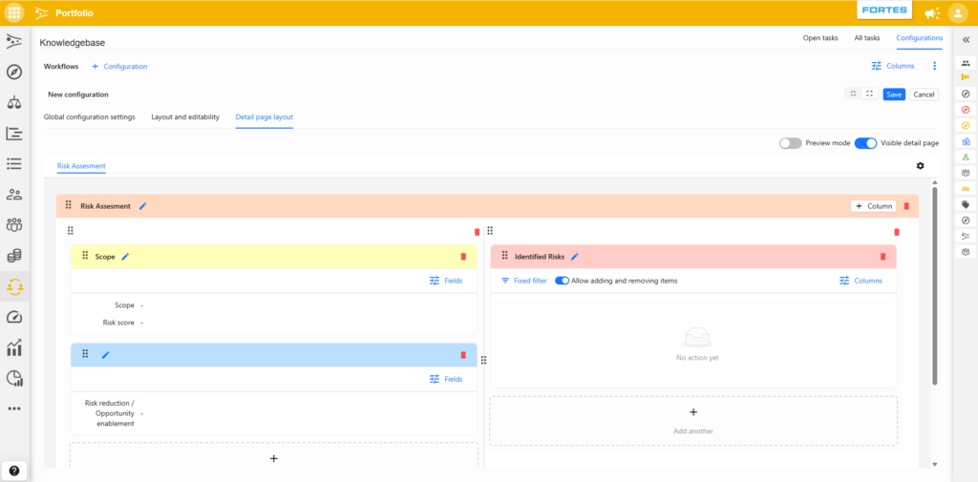Switch to Open tasks tab

point(820,38)
